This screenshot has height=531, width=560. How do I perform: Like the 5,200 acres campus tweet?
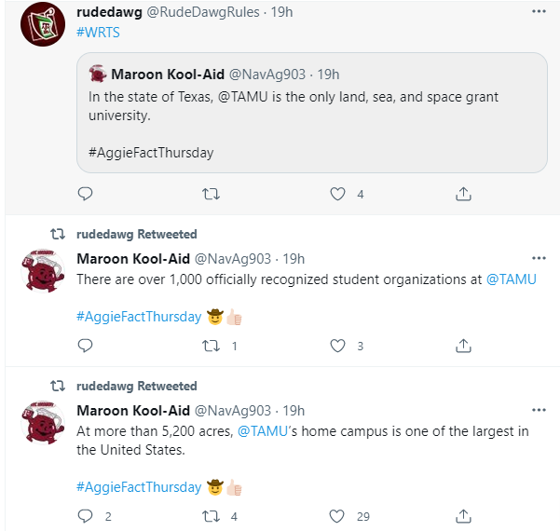coord(338,516)
